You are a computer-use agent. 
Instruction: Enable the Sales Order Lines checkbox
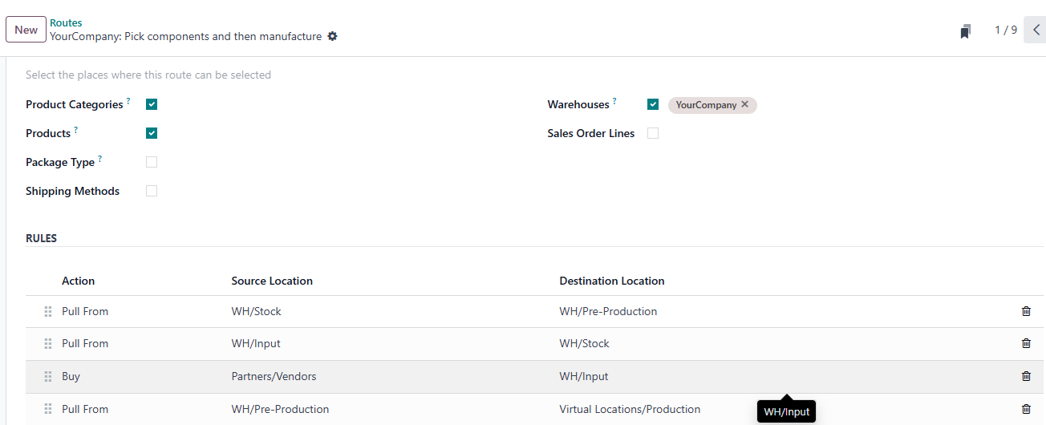653,133
